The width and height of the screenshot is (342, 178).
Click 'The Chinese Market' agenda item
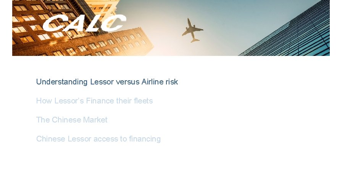pos(72,120)
